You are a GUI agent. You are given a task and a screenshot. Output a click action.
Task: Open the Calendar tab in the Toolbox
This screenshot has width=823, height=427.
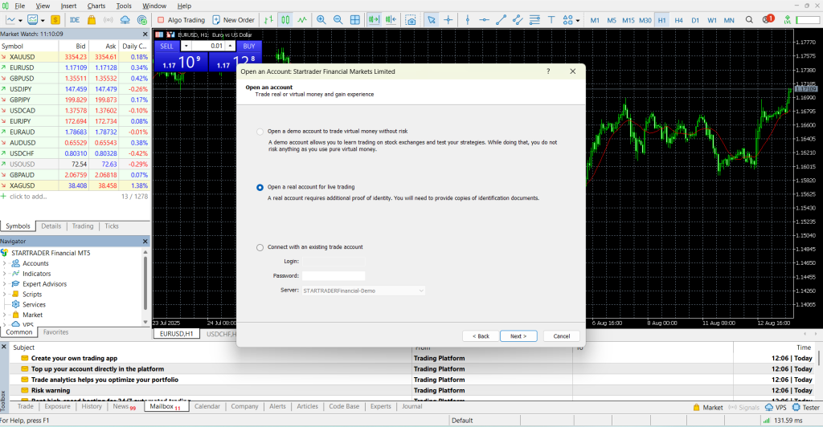(207, 407)
